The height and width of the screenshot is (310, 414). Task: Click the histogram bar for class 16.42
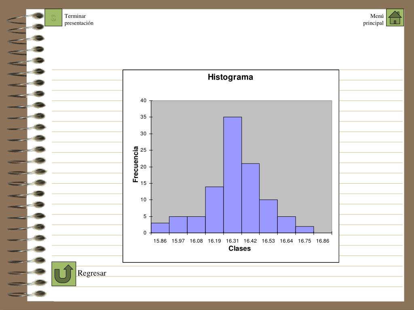pos(250,198)
